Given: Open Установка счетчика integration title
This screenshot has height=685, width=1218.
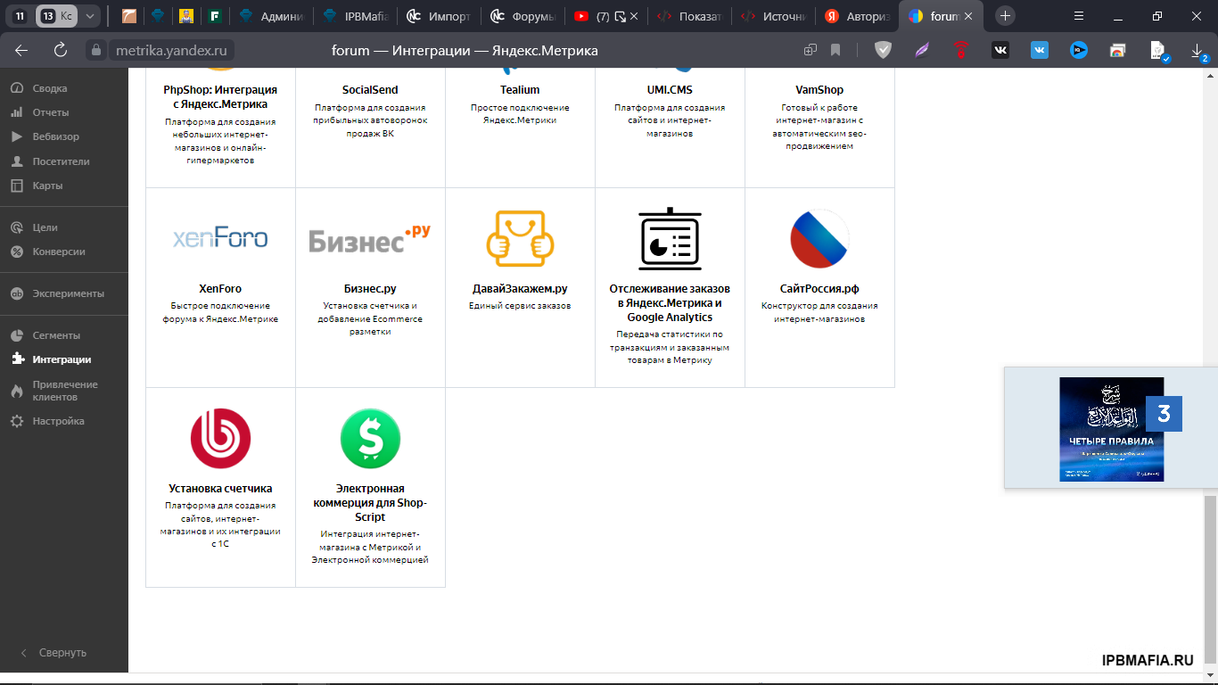Looking at the screenshot, I should (220, 489).
